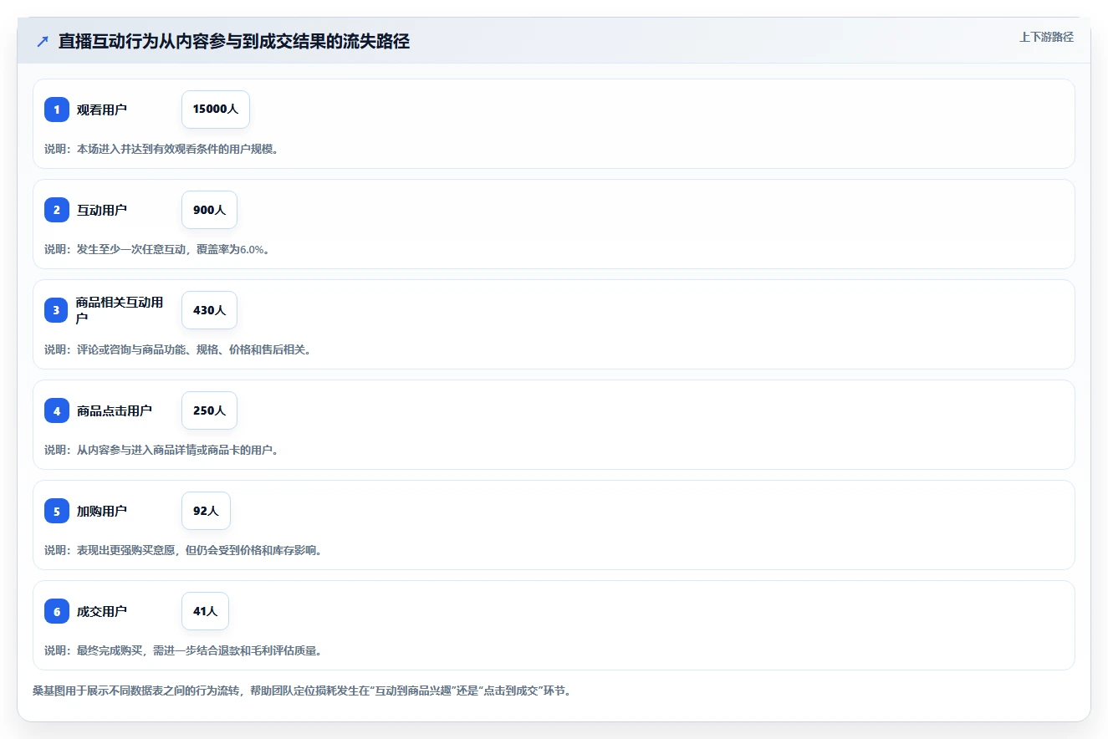The width and height of the screenshot is (1108, 739).
Task: Click the 430人 value chip
Action: (x=209, y=310)
